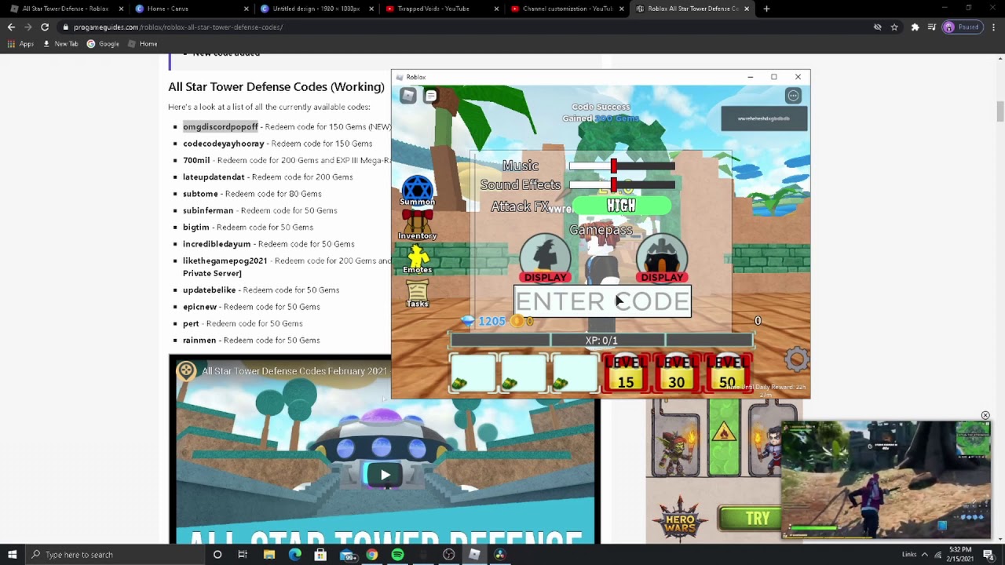This screenshot has height=565, width=1005.
Task: Open Spotify from the taskbar
Action: click(397, 555)
